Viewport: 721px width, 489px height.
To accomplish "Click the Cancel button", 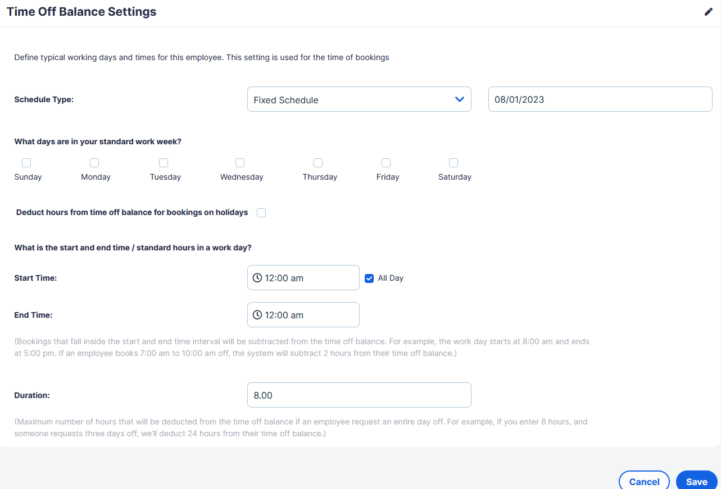I will pos(644,482).
